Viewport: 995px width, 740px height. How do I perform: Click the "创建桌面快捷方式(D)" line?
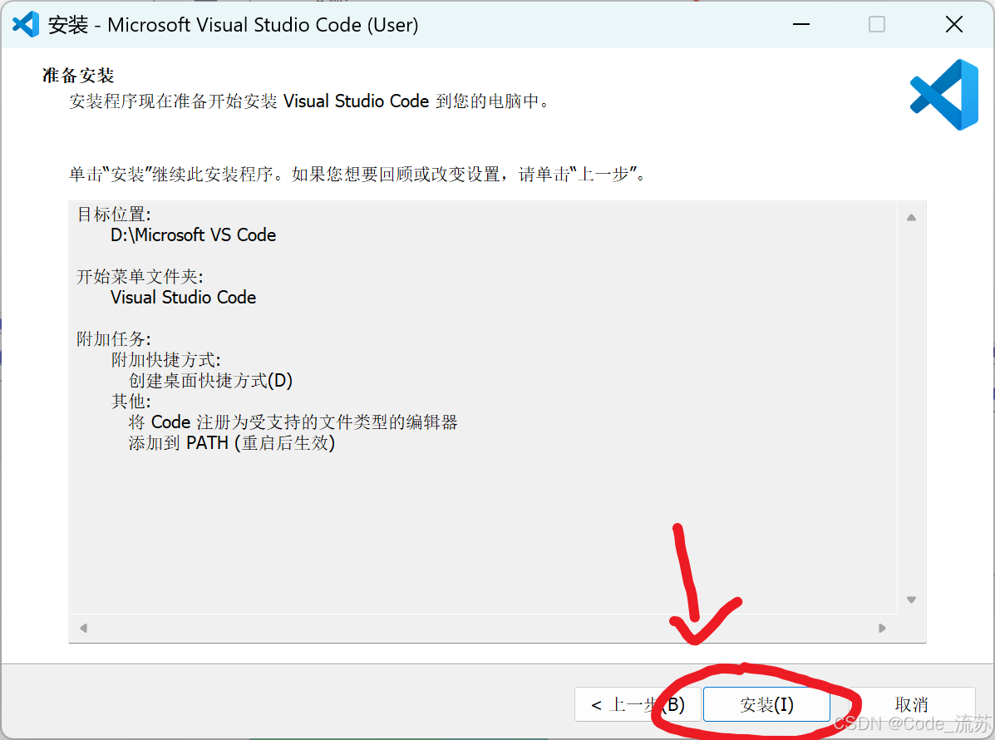click(x=210, y=381)
